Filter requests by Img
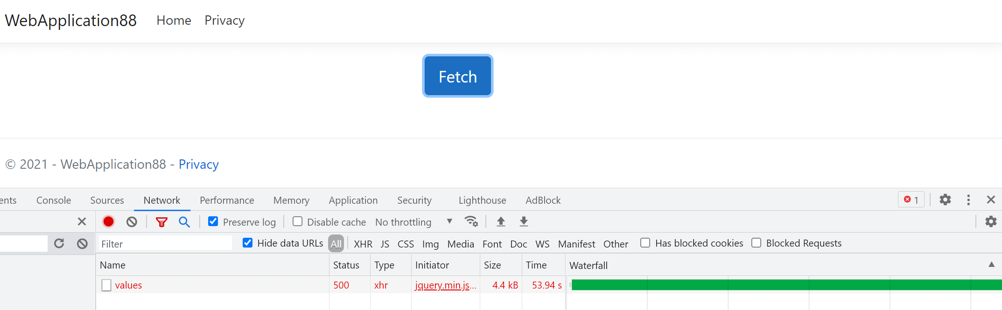The image size is (1002, 310). pos(430,244)
